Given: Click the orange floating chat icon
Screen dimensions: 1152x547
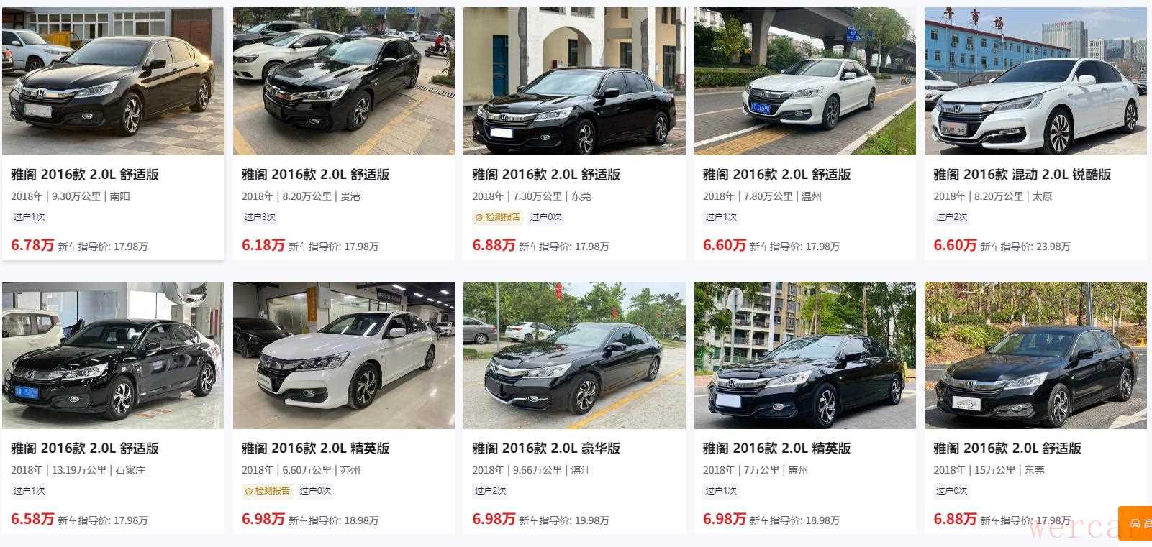Looking at the screenshot, I should click(x=1135, y=523).
